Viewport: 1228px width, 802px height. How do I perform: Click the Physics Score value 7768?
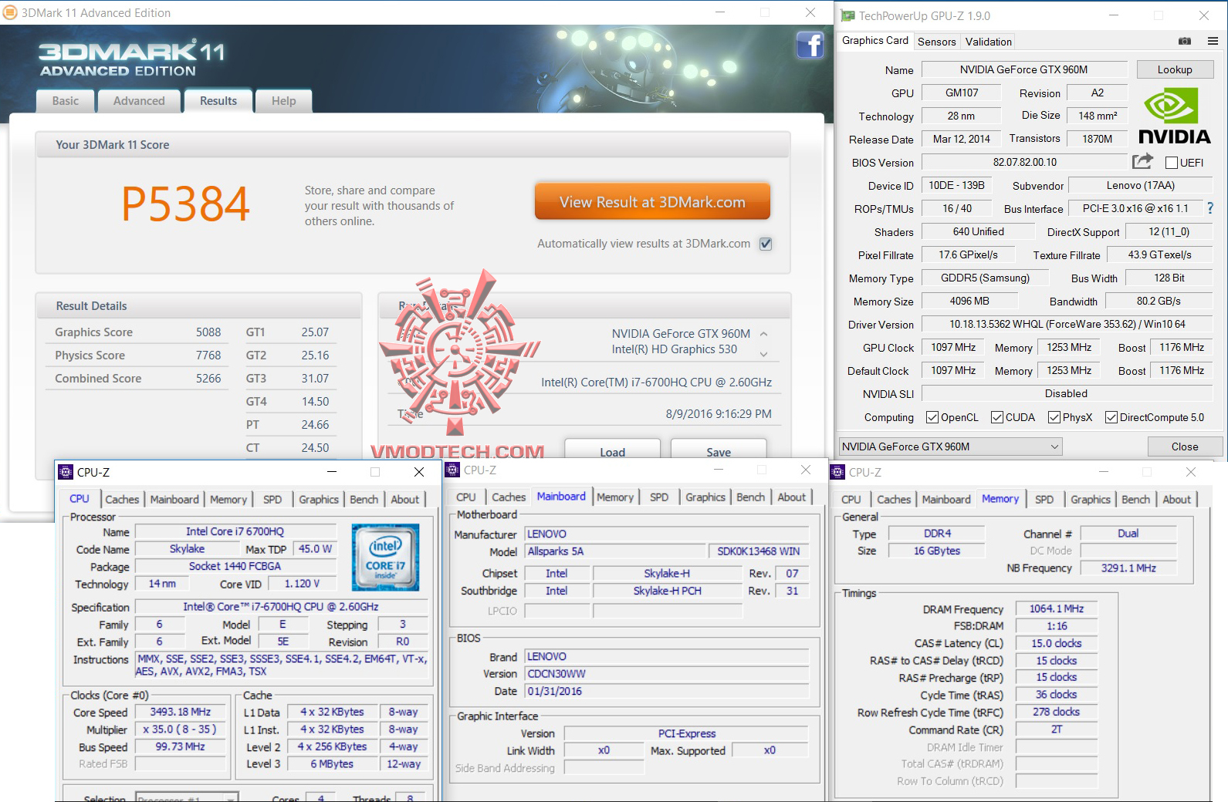(x=208, y=356)
